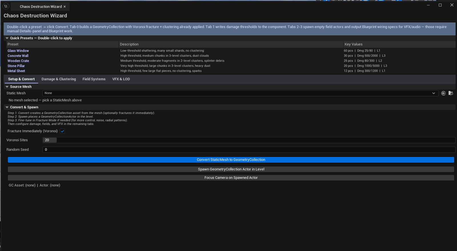Click the Voronoi Sites slider field
This screenshot has width=457, height=251.
pos(249,140)
